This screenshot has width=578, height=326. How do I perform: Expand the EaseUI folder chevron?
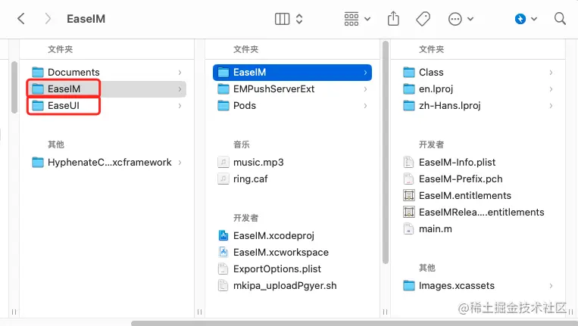coord(180,106)
